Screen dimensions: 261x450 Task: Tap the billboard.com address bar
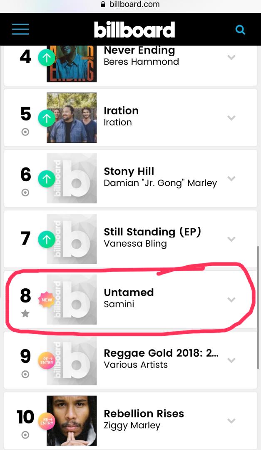click(x=130, y=5)
